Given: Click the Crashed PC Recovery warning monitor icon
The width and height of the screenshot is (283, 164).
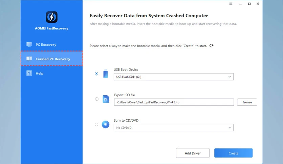Looking at the screenshot, I should pyautogui.click(x=29, y=59).
